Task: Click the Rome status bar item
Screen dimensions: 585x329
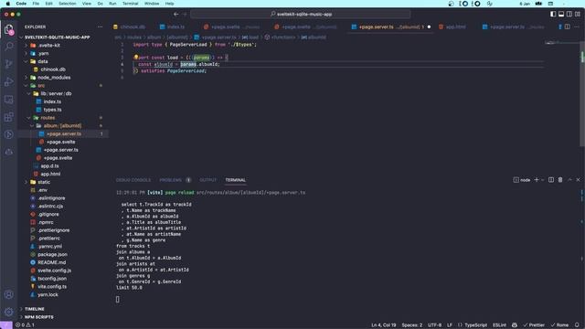Action: (x=559, y=325)
